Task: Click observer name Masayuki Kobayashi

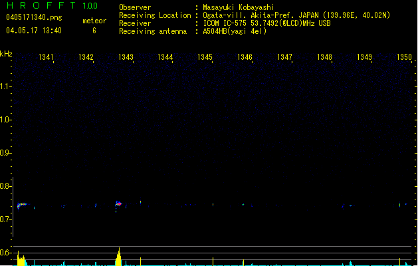Action: [239, 7]
